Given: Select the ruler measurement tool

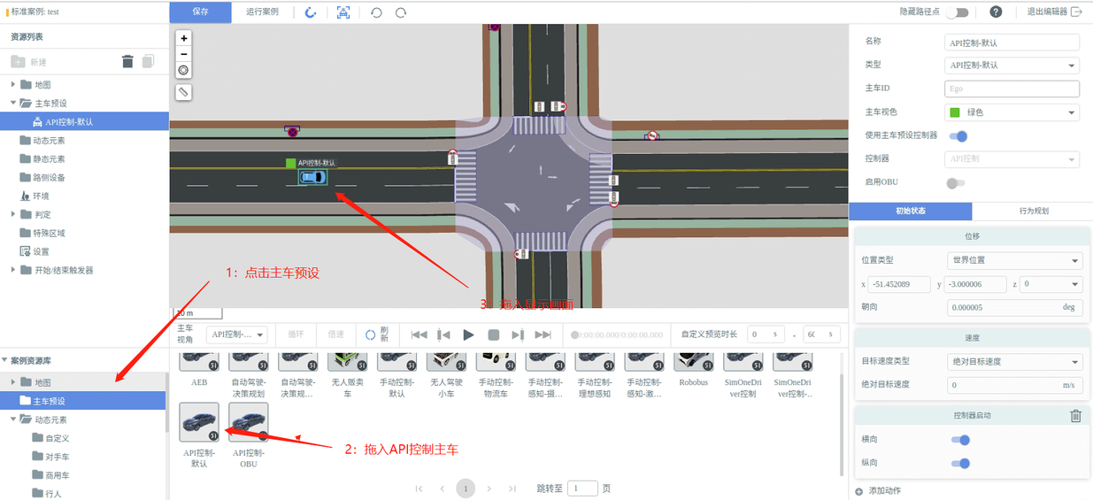Looking at the screenshot, I should coord(184,92).
